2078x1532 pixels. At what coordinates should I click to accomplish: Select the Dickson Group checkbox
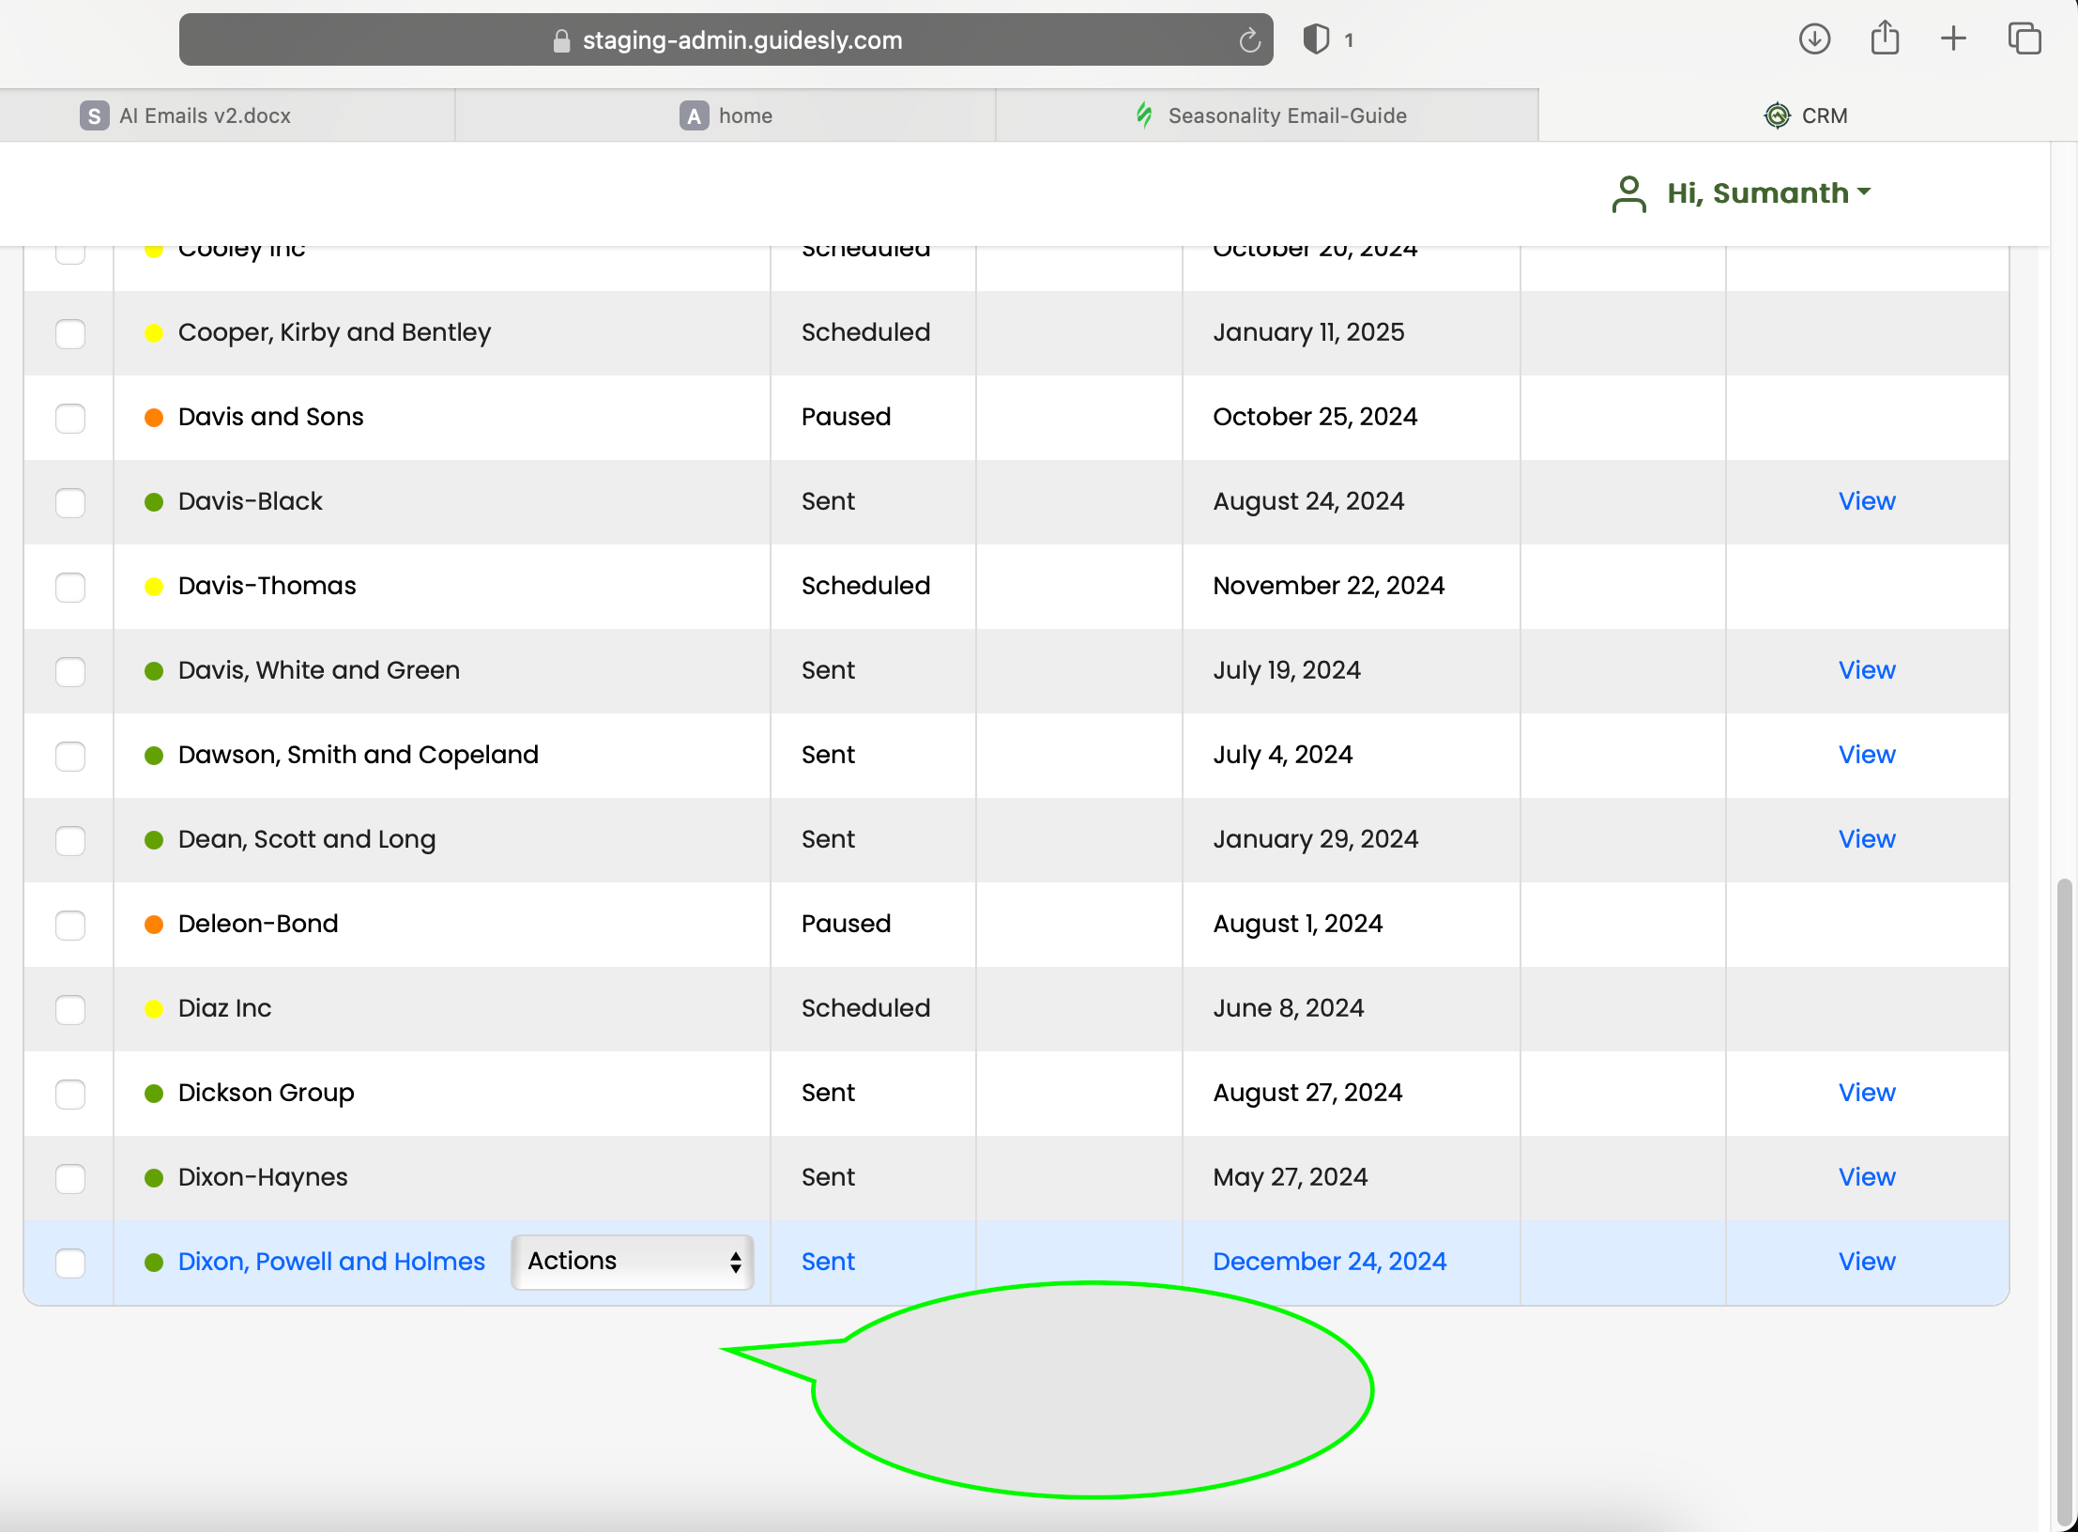click(x=70, y=1094)
